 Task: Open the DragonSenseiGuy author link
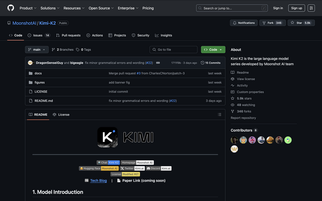coord(49,63)
